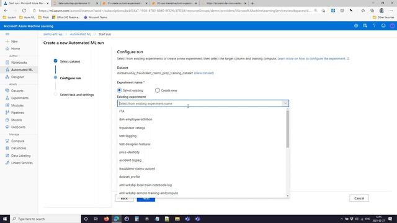Open the help question mark icon
397x223 pixels.
coord(374,26)
